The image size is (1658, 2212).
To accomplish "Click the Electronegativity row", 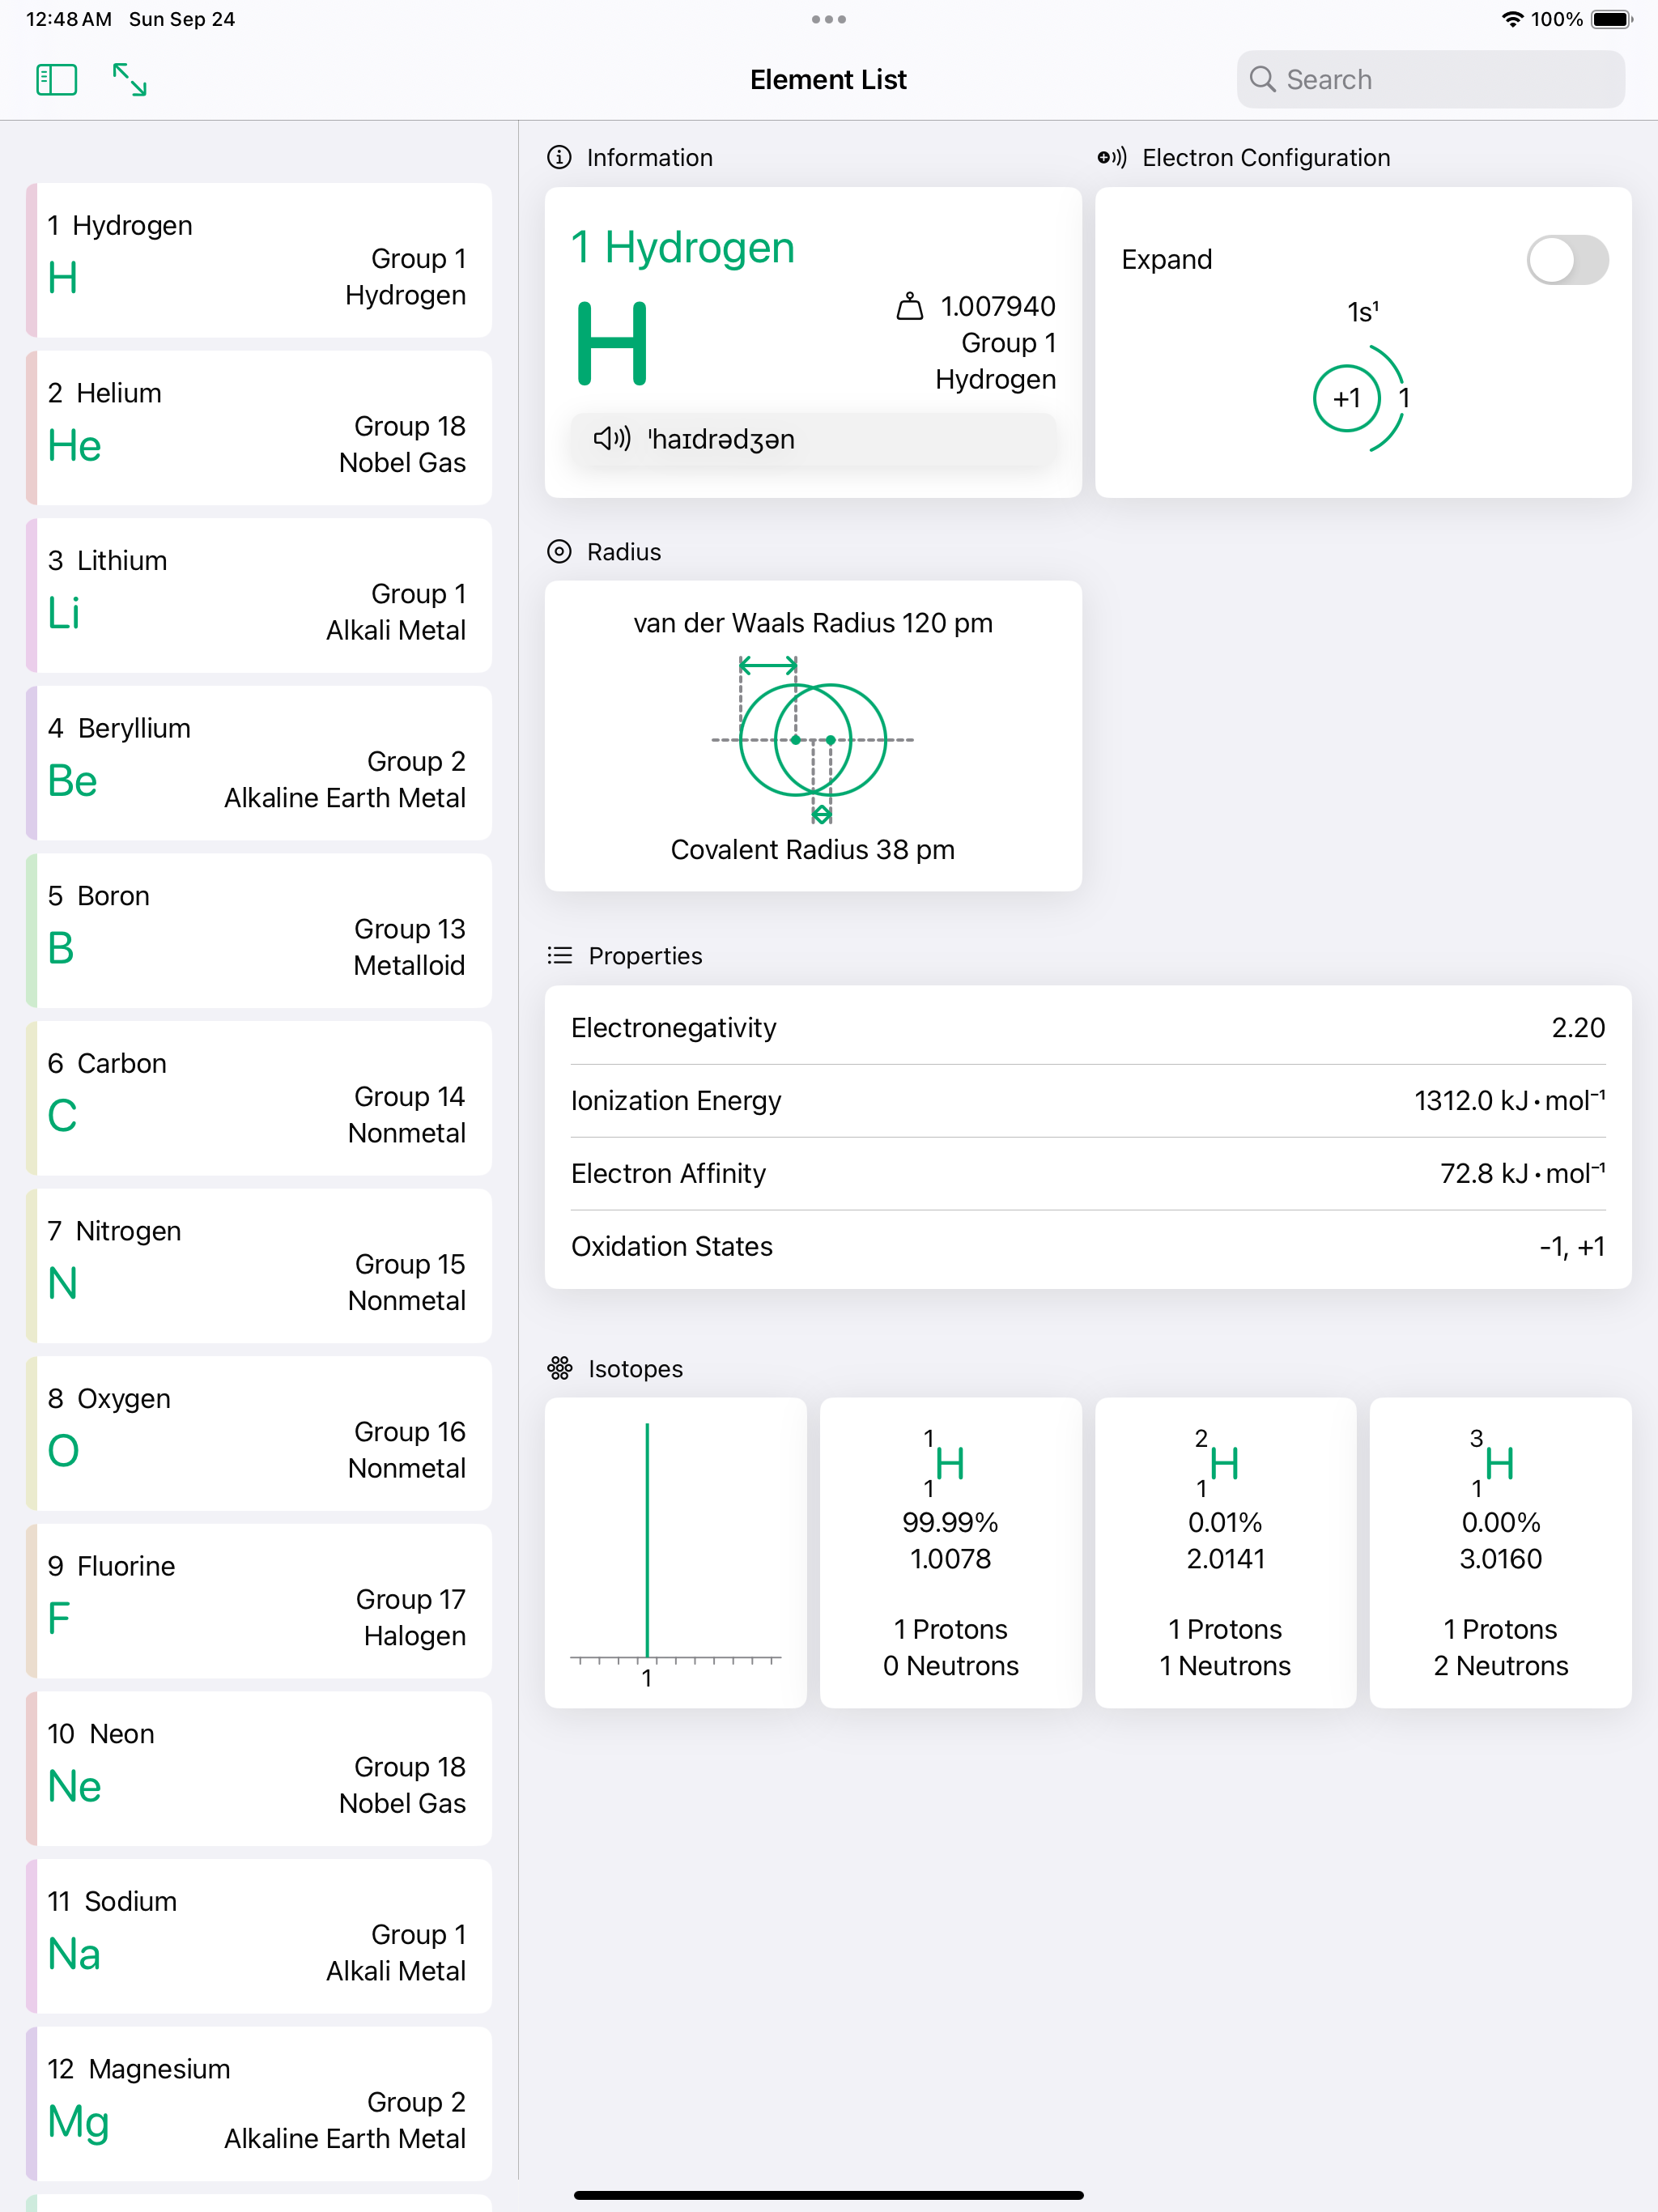I will click(x=1088, y=1028).
